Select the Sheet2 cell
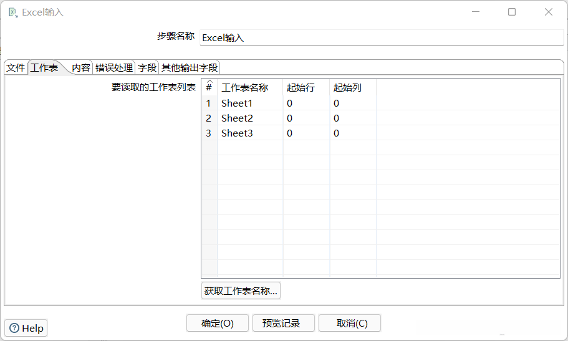 click(250, 118)
